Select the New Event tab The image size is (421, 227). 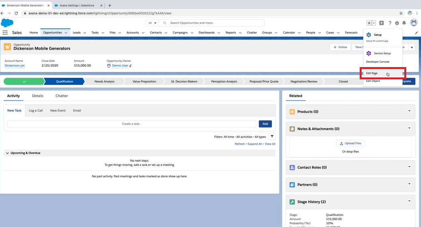click(58, 110)
